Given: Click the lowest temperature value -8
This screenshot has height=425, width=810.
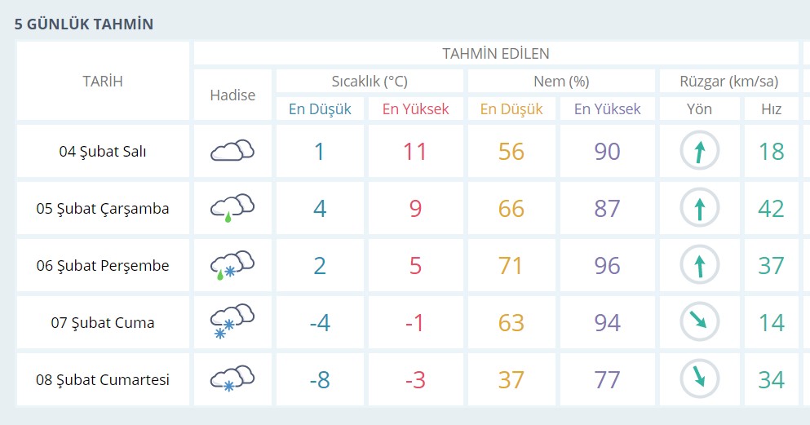Looking at the screenshot, I should 320,379.
